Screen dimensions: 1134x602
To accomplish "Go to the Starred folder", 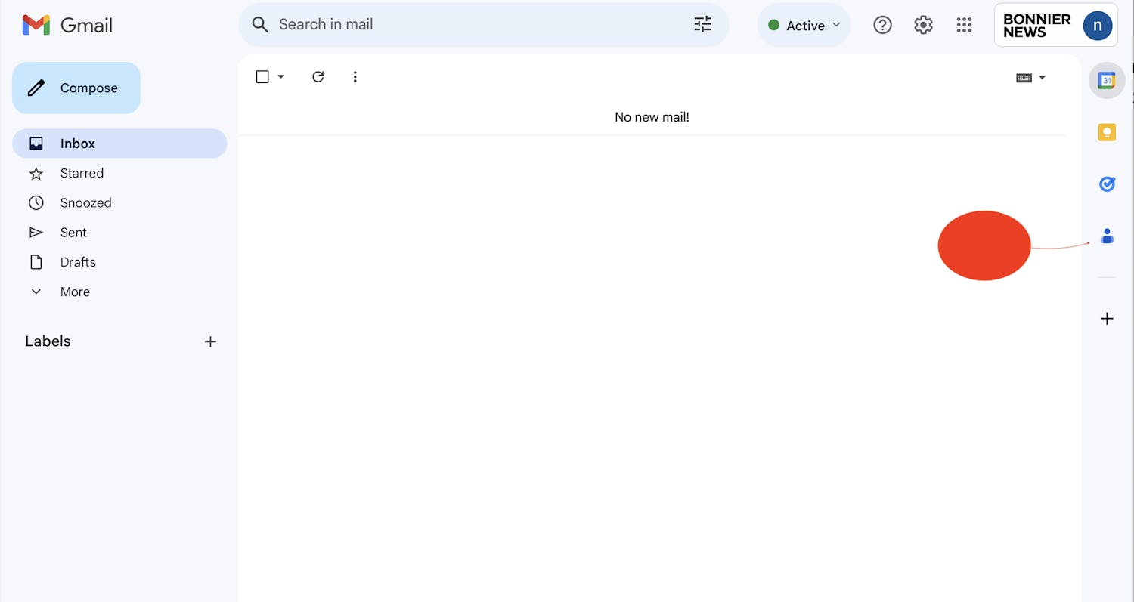I will [82, 173].
